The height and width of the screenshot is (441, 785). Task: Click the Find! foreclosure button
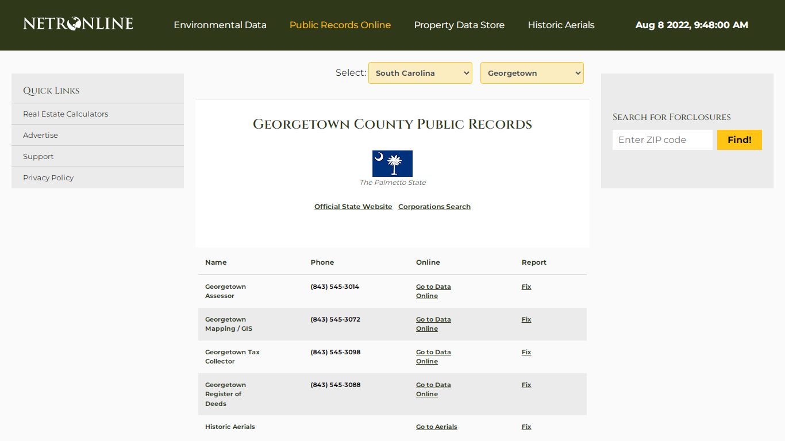(740, 140)
